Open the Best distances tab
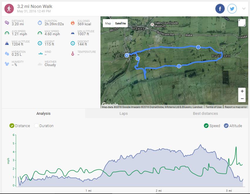 click(x=205, y=114)
